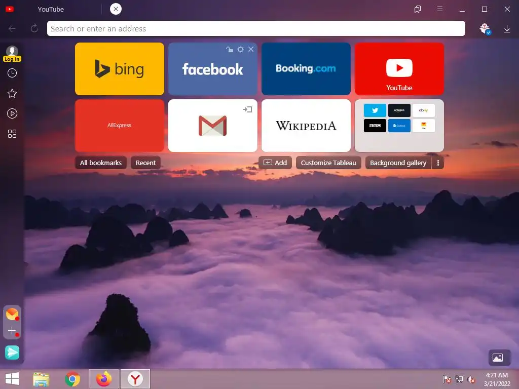Open bookmarks star icon in sidebar
The height and width of the screenshot is (389, 519).
coord(12,93)
